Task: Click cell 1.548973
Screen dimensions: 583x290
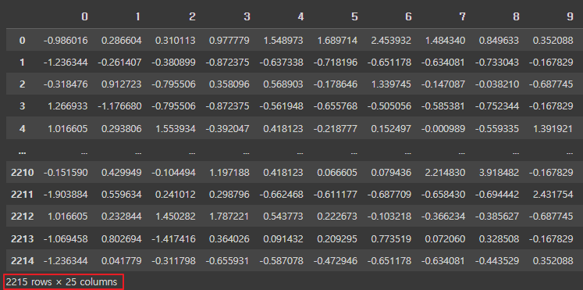Action: pos(283,40)
